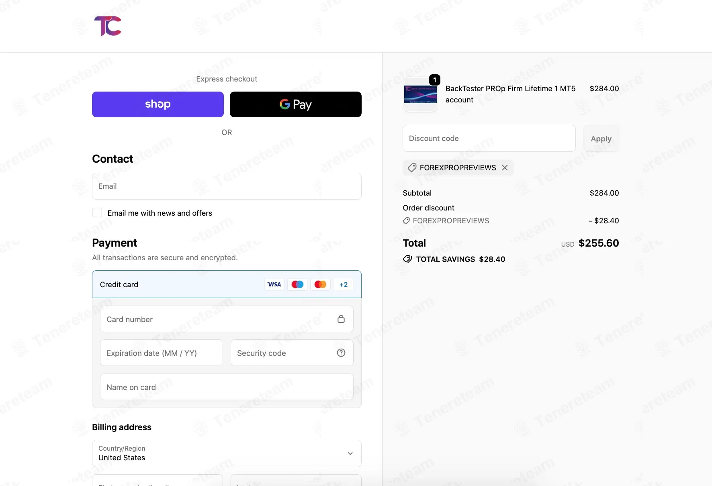Show the +2 additional card types
Screen dimensions: 712x486
(x=344, y=284)
